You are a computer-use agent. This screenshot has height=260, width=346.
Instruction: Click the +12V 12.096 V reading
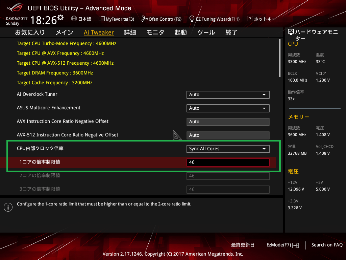[x=296, y=189]
